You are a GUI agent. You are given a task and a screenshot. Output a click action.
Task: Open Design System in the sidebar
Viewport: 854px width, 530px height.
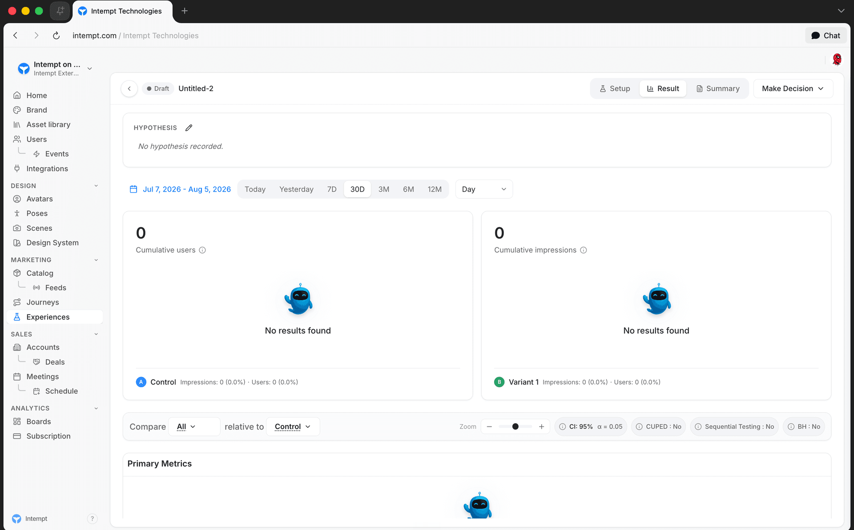(x=55, y=243)
